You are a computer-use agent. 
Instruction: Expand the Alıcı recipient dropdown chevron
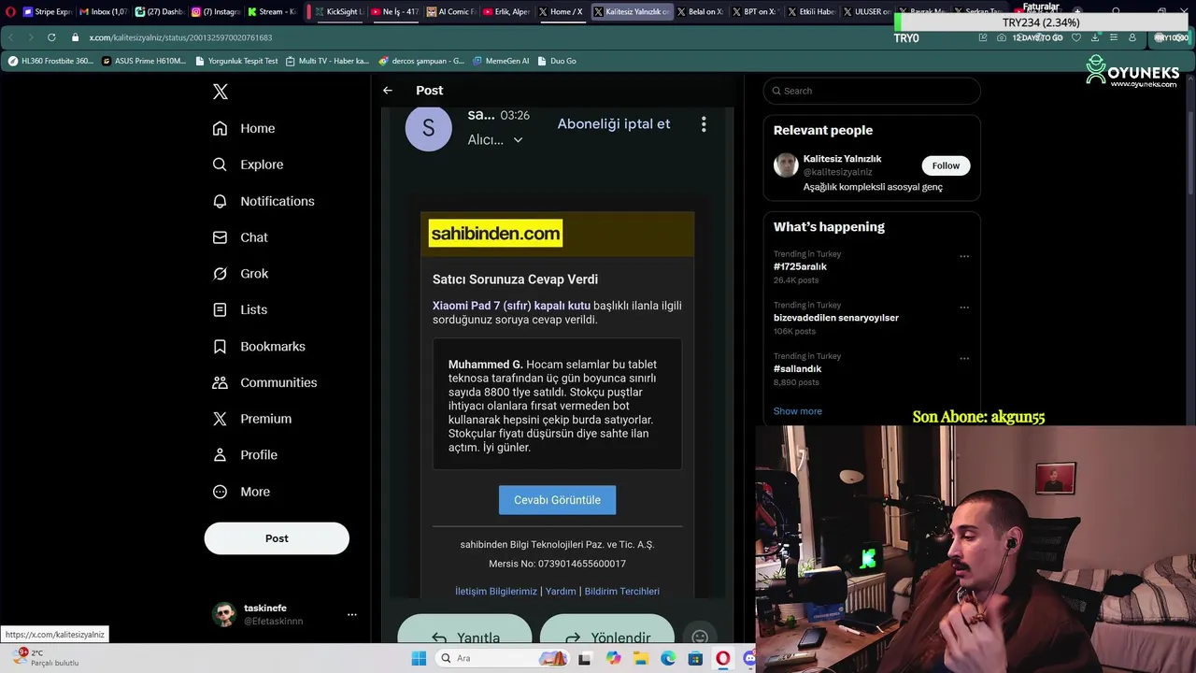point(518,140)
